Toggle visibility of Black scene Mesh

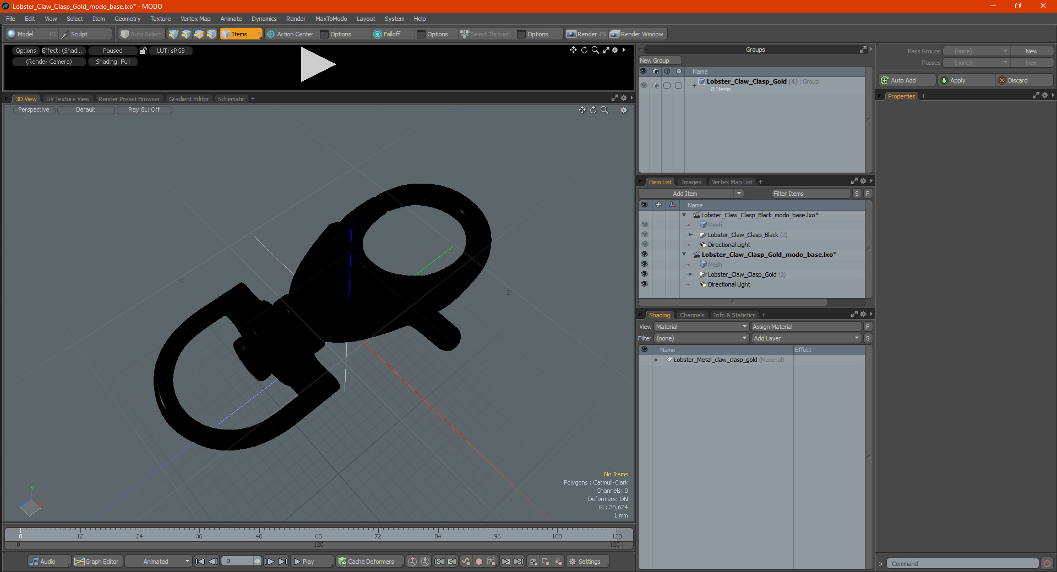[644, 225]
